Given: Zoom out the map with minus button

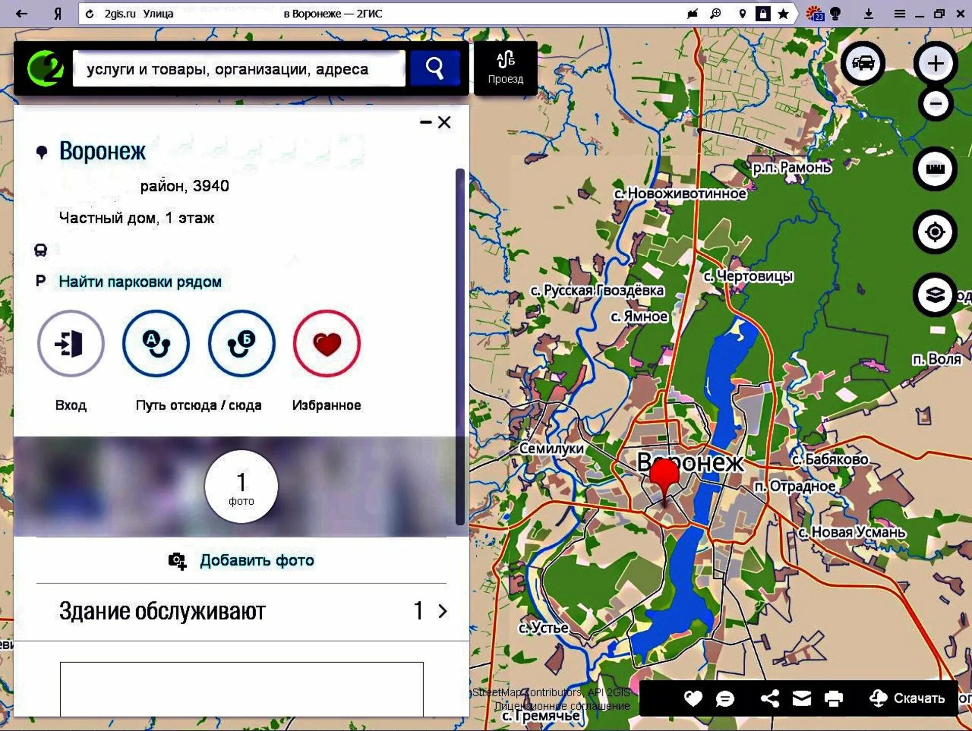Looking at the screenshot, I should (935, 104).
